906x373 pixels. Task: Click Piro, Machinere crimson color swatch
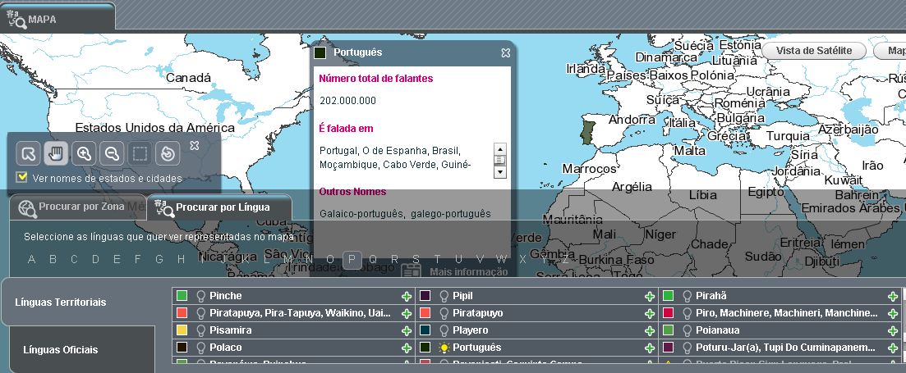(x=668, y=313)
